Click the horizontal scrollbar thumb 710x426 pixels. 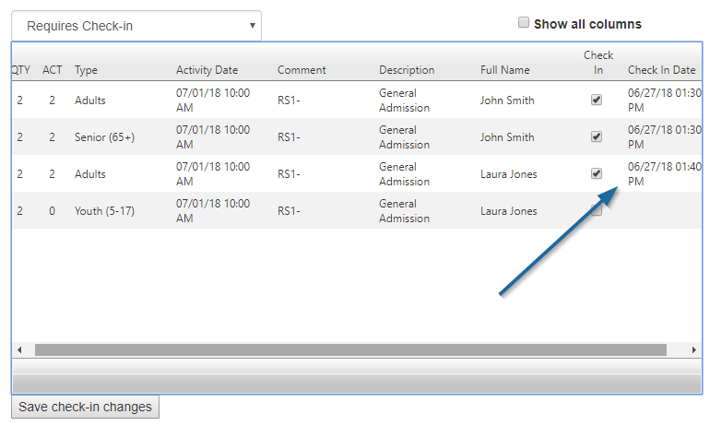coord(350,349)
